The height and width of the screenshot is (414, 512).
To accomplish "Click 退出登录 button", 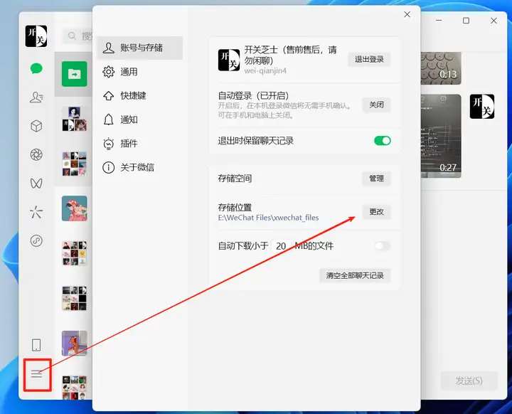I will click(369, 59).
